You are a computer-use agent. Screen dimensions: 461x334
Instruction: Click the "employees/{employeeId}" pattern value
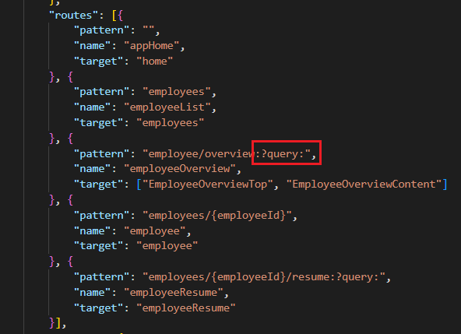point(217,216)
